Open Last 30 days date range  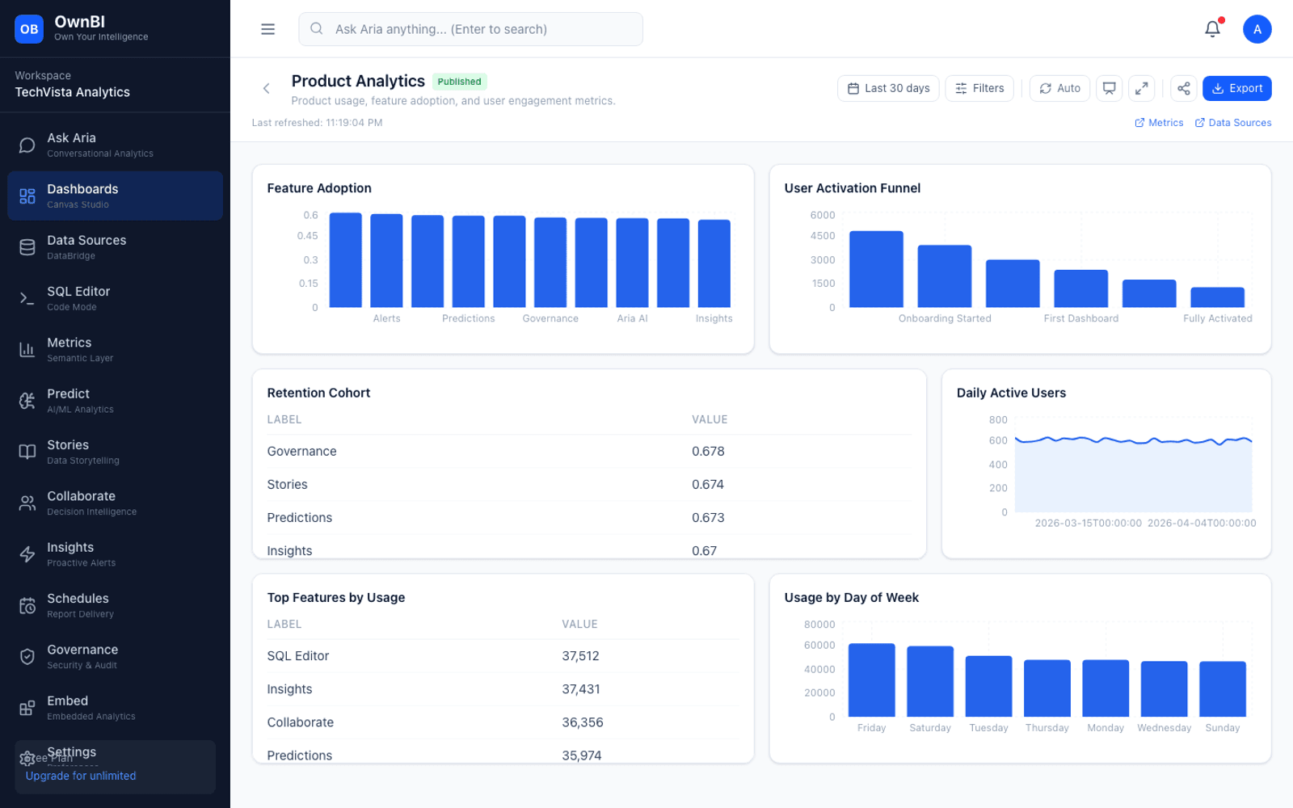pos(888,88)
